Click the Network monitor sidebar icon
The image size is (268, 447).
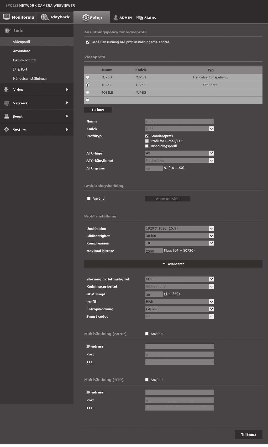point(7,103)
